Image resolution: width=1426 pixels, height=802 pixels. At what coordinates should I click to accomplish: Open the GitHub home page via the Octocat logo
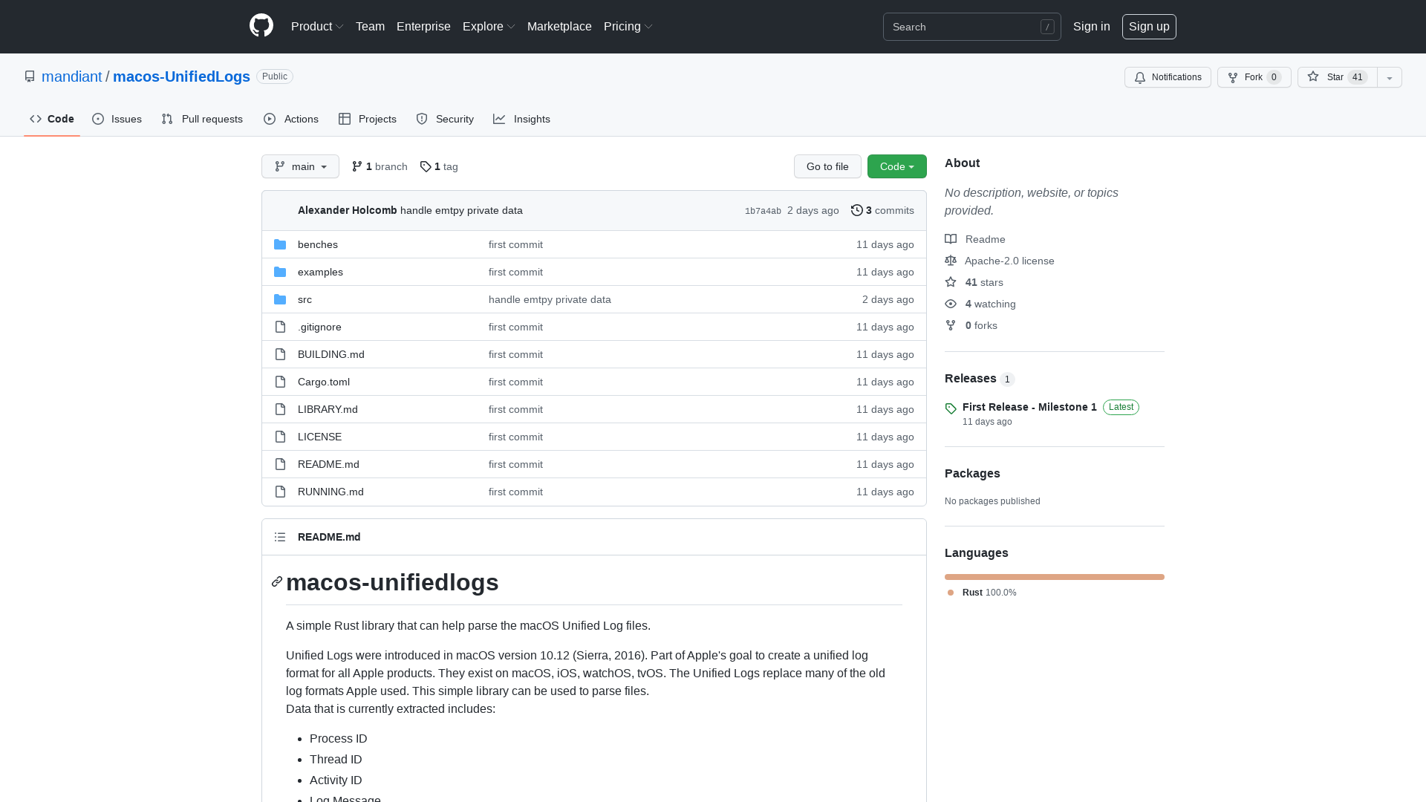tap(261, 25)
